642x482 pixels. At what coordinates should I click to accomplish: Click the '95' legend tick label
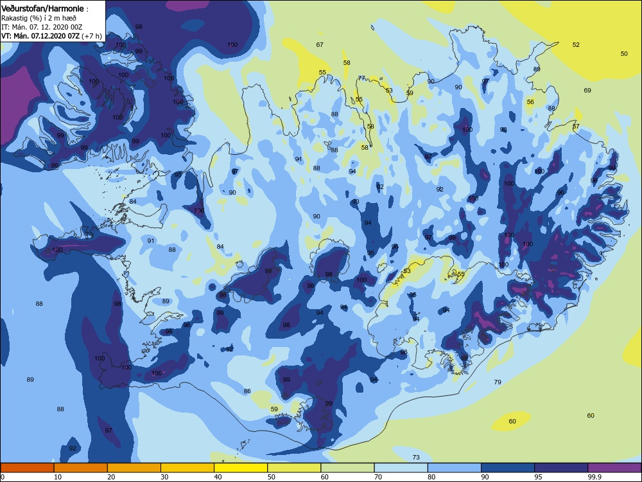(x=539, y=477)
